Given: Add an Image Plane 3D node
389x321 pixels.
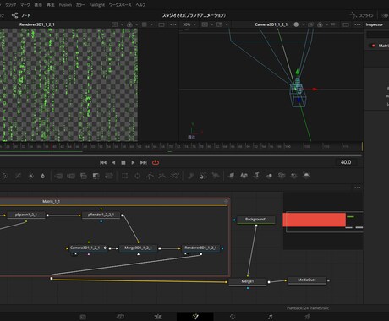Looking at the screenshot, I should tap(232, 176).
